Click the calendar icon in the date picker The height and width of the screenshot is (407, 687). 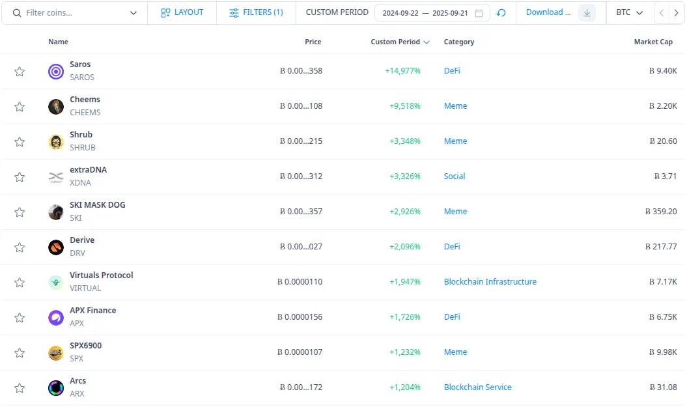tap(479, 12)
